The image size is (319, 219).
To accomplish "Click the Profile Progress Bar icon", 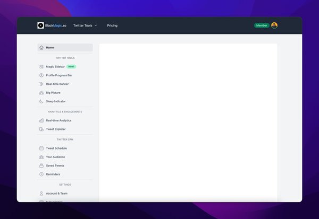I will (41, 75).
